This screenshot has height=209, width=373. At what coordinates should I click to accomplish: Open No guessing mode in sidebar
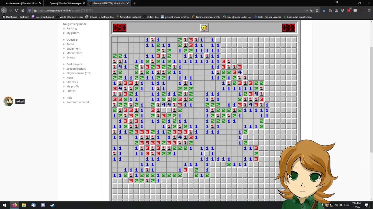(75, 24)
